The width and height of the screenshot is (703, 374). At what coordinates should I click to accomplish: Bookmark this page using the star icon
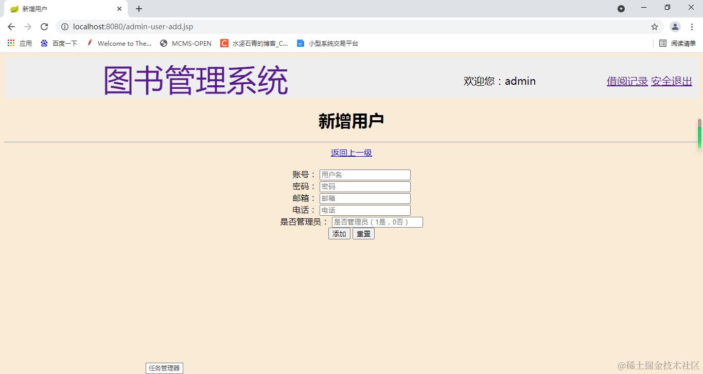tap(654, 27)
